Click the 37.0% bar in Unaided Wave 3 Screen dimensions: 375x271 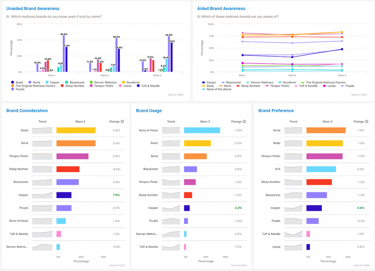171,57
